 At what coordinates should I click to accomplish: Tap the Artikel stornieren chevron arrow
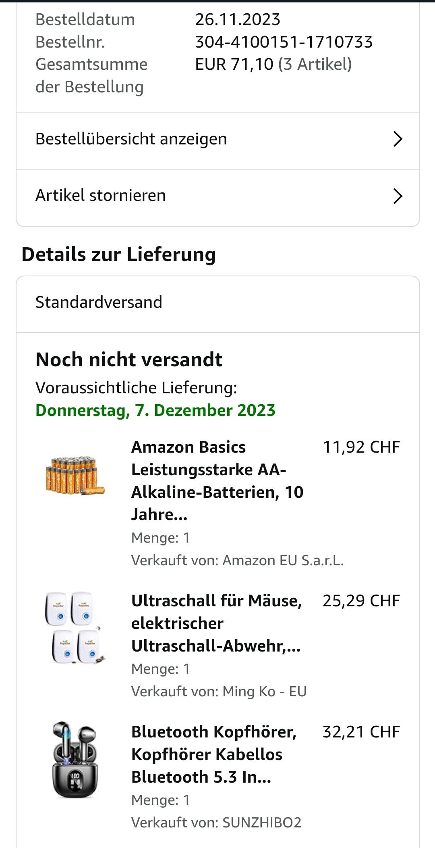click(x=398, y=196)
